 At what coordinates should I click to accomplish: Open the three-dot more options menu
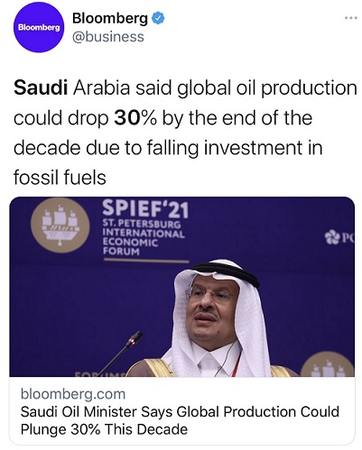pyautogui.click(x=350, y=18)
